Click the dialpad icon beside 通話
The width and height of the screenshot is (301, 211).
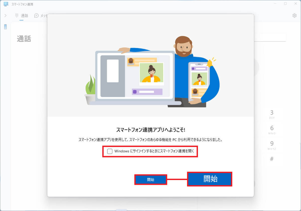click(x=17, y=16)
